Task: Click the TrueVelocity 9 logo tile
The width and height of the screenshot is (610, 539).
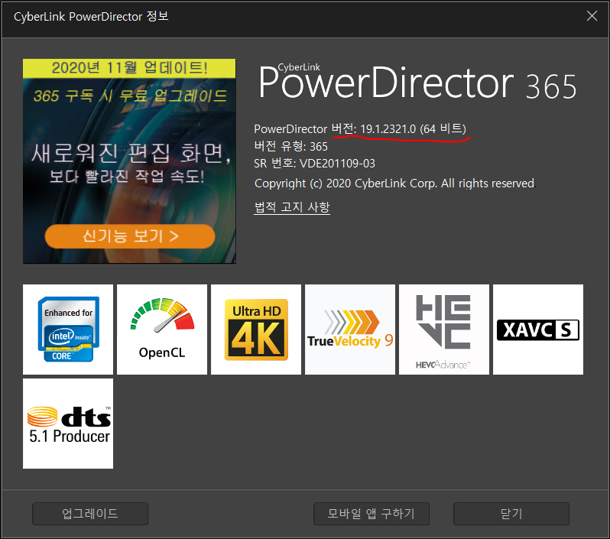Action: pyautogui.click(x=350, y=330)
